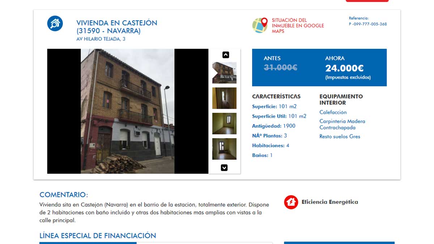Select the second thumbnail showing a hallway
The width and height of the screenshot is (434, 244).
[x=224, y=98]
